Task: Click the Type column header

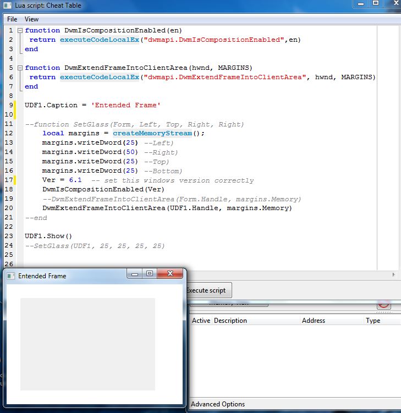Action: (373, 321)
